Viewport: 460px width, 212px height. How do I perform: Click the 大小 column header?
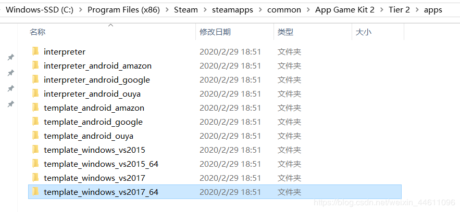coord(363,32)
